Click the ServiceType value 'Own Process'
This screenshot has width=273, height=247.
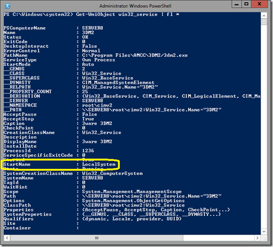pos(98,60)
